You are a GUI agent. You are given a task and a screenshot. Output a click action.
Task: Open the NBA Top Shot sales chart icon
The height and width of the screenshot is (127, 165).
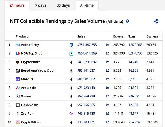[108, 53]
